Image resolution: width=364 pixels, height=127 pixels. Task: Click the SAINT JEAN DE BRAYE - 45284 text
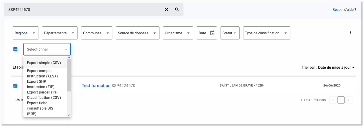pyautogui.click(x=242, y=86)
